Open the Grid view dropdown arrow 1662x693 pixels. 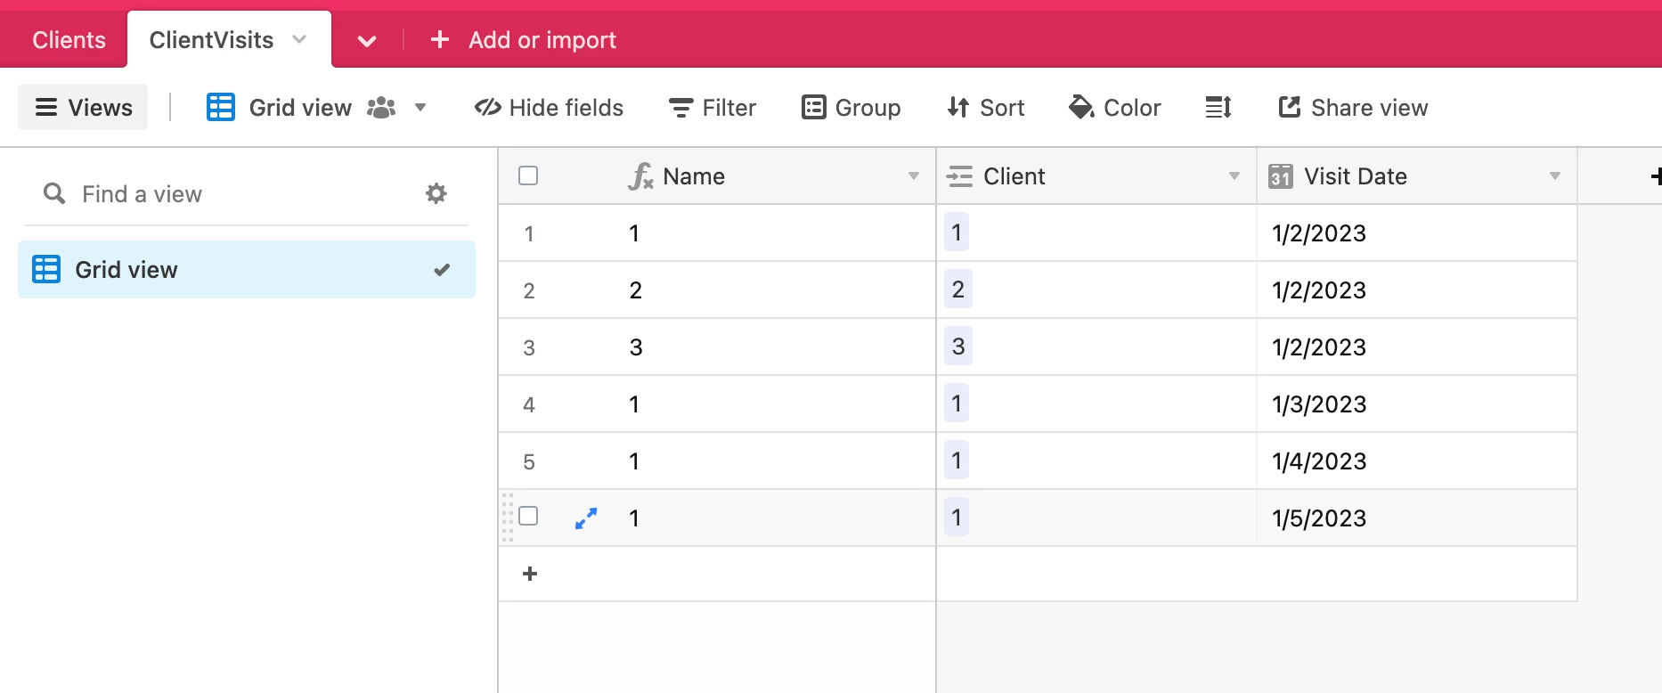click(420, 108)
